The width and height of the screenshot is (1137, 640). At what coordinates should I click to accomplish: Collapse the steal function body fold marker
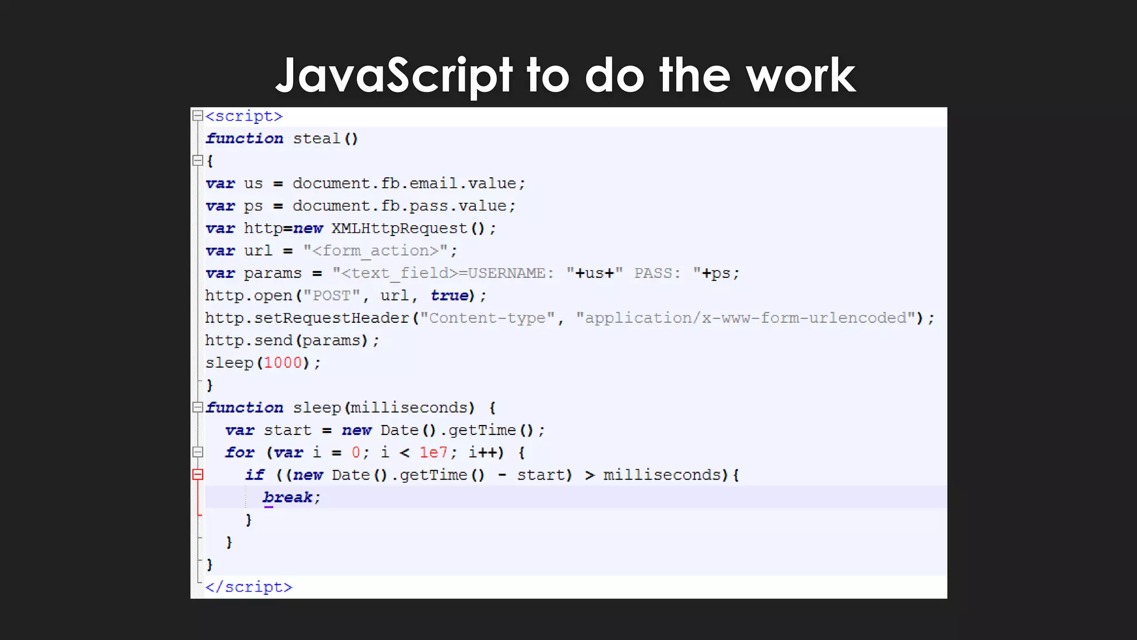pyautogui.click(x=197, y=161)
